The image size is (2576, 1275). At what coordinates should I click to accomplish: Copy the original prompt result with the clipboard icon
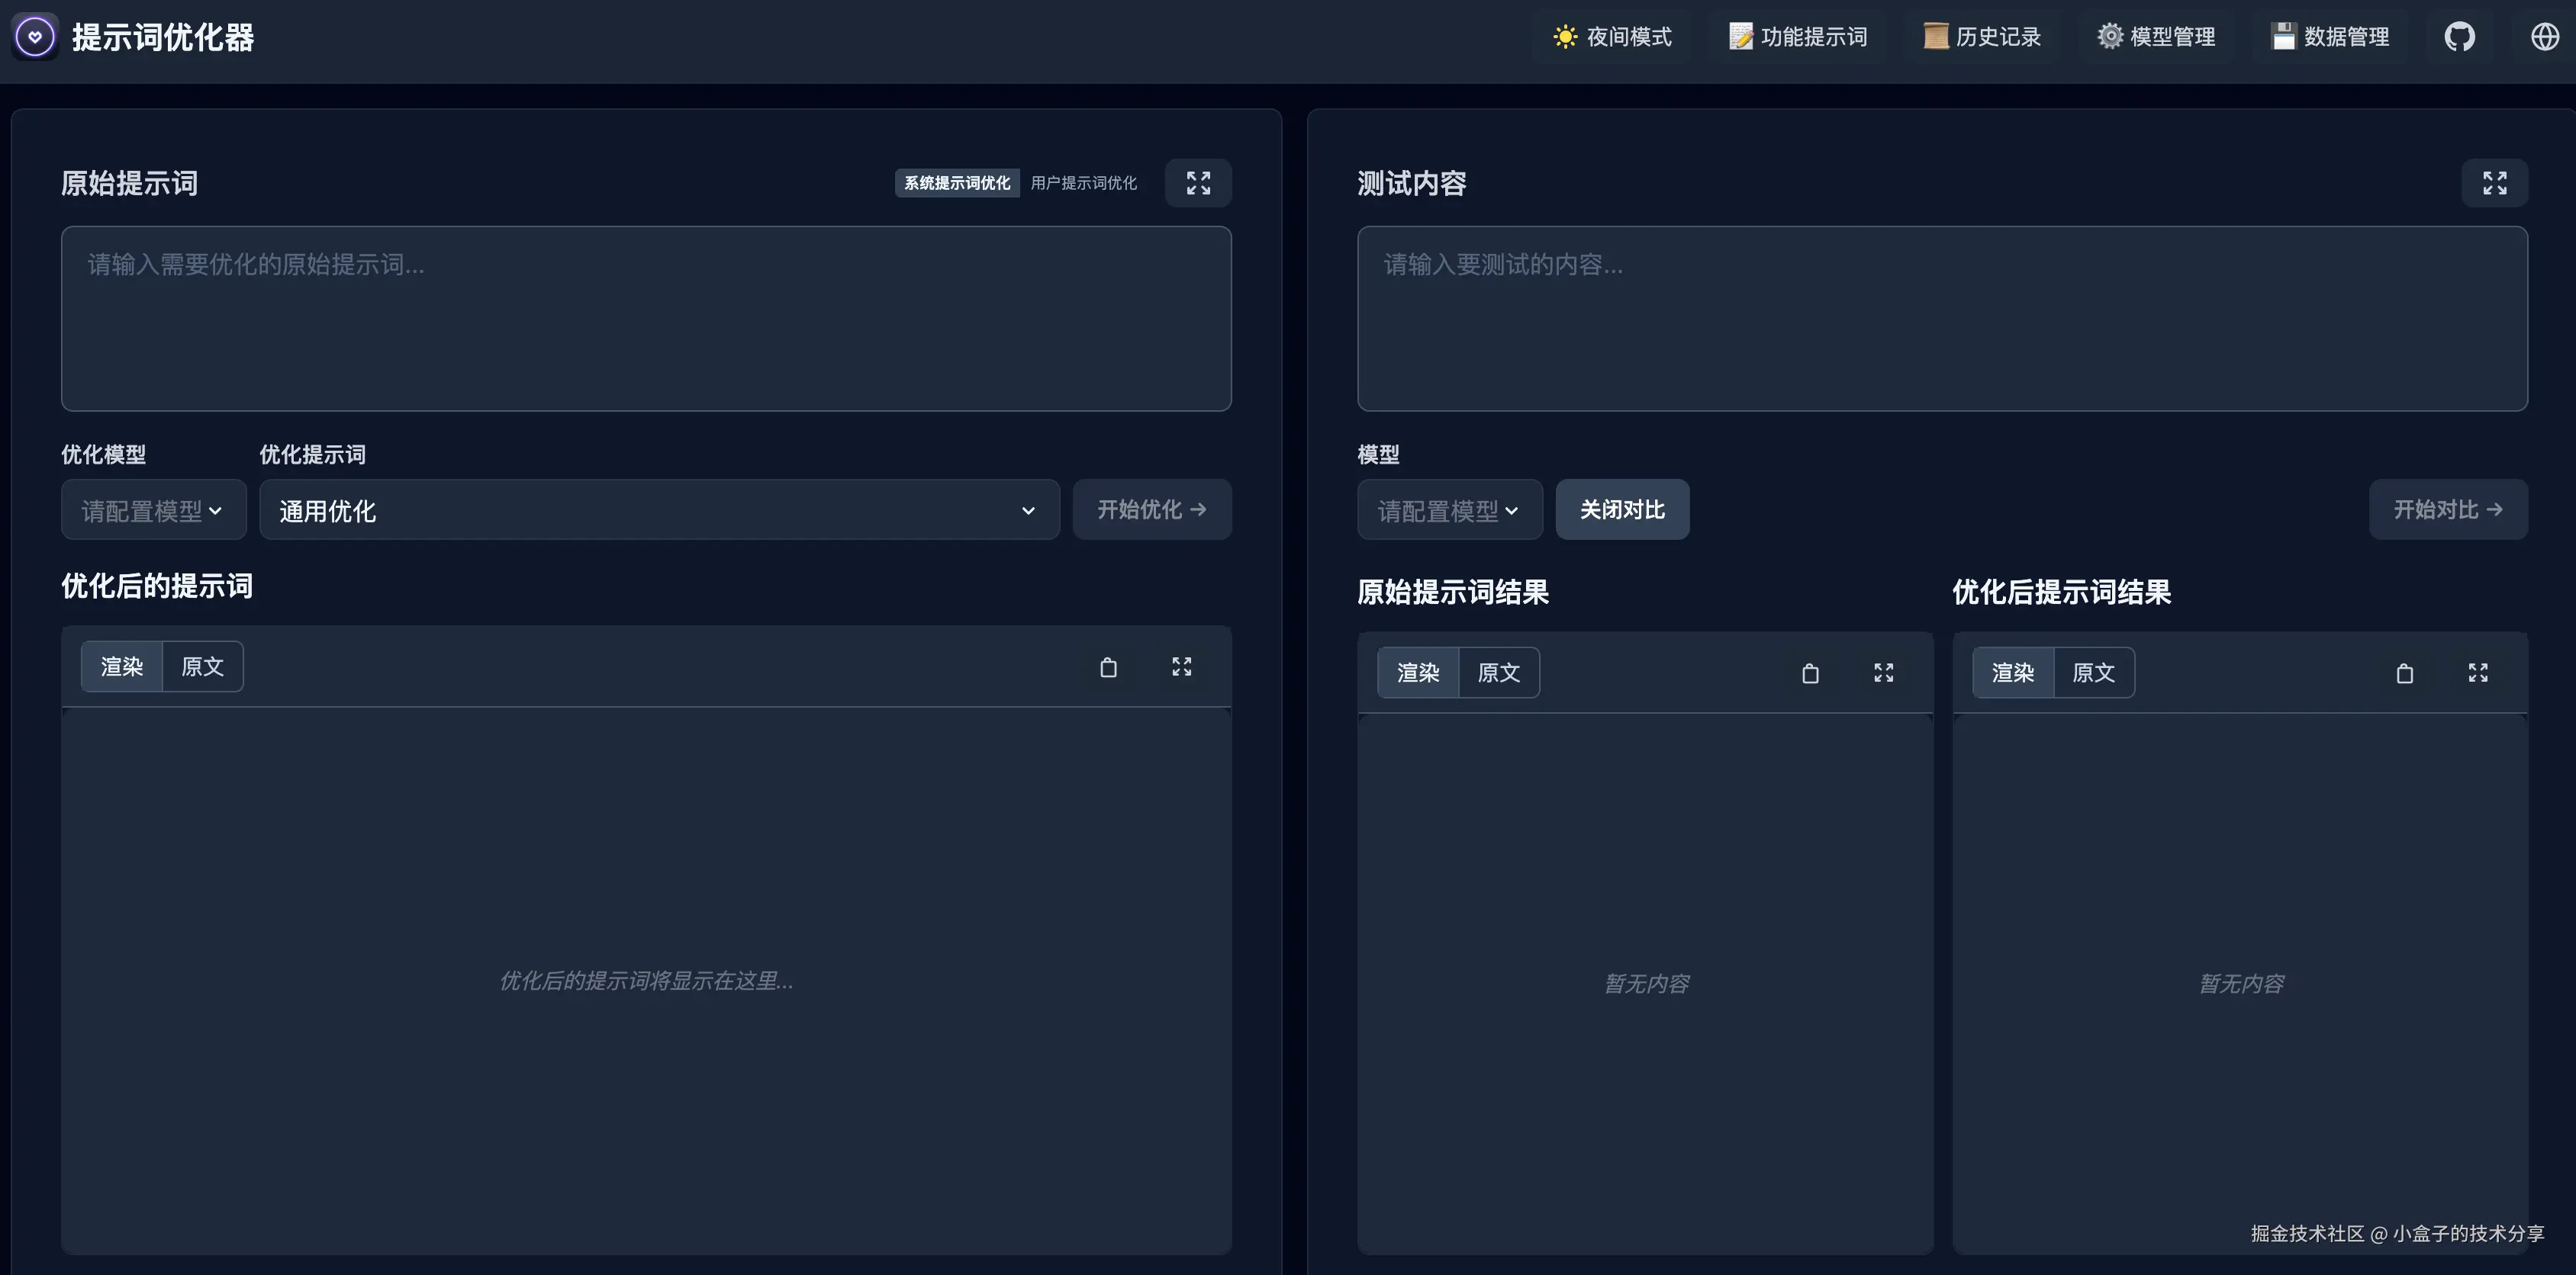1809,673
